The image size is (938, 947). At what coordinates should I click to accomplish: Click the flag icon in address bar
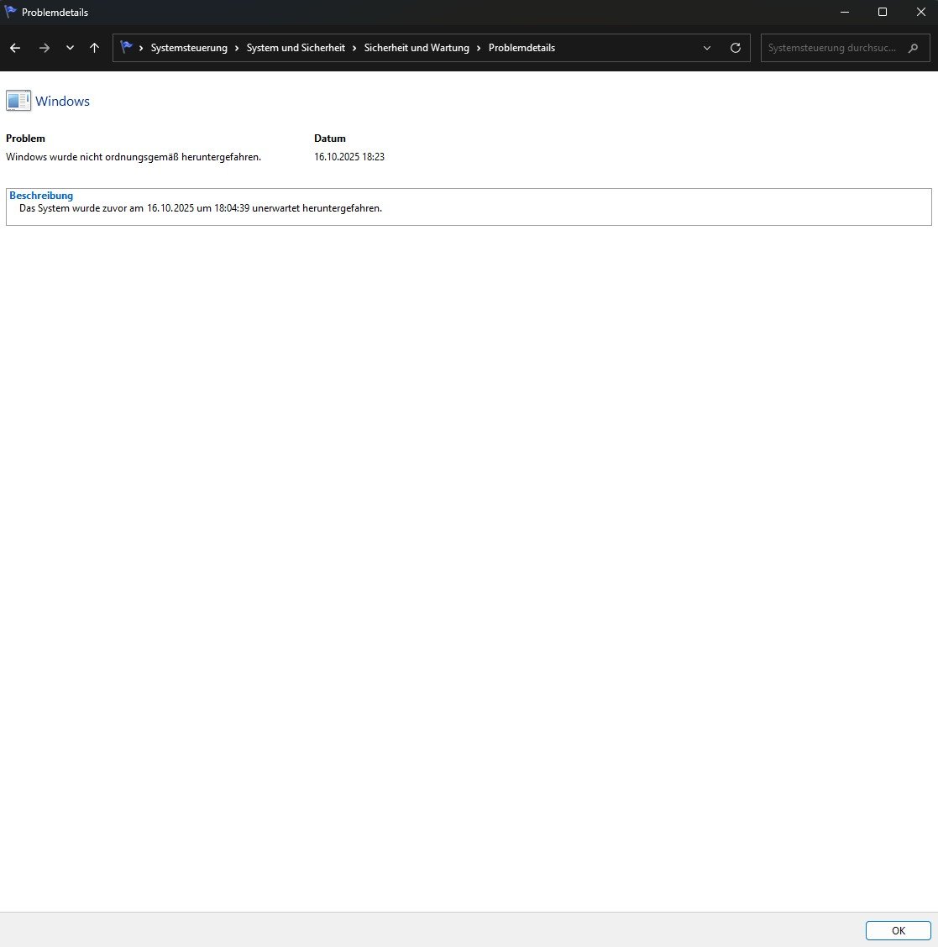tap(126, 47)
